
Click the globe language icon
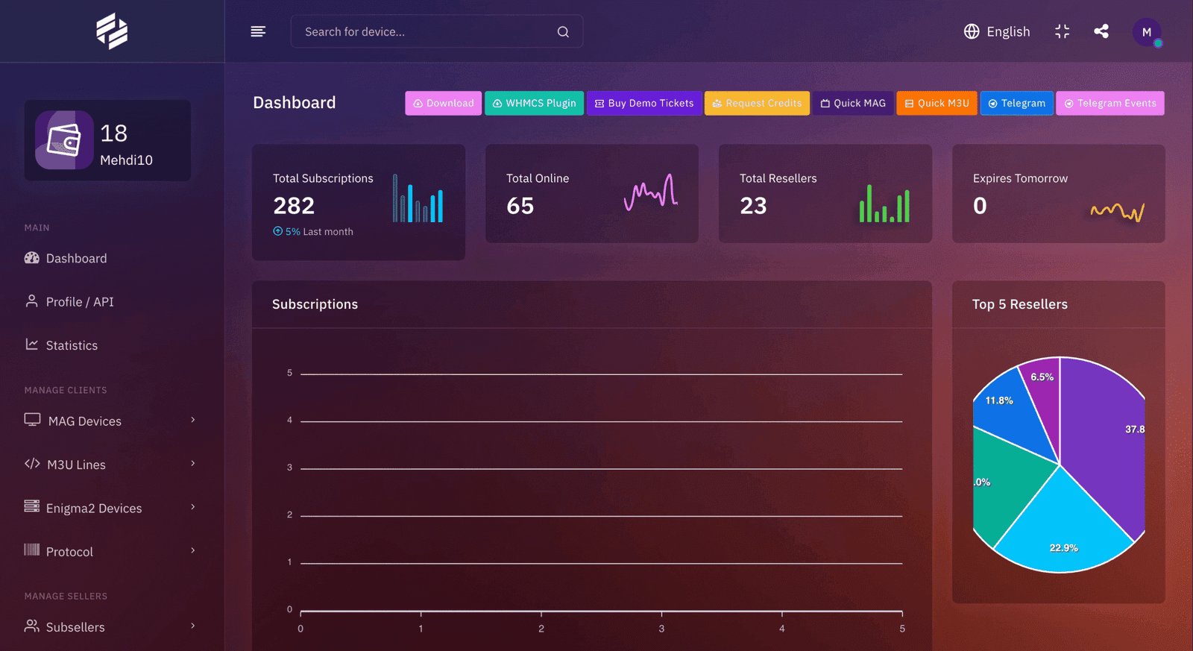tap(972, 31)
